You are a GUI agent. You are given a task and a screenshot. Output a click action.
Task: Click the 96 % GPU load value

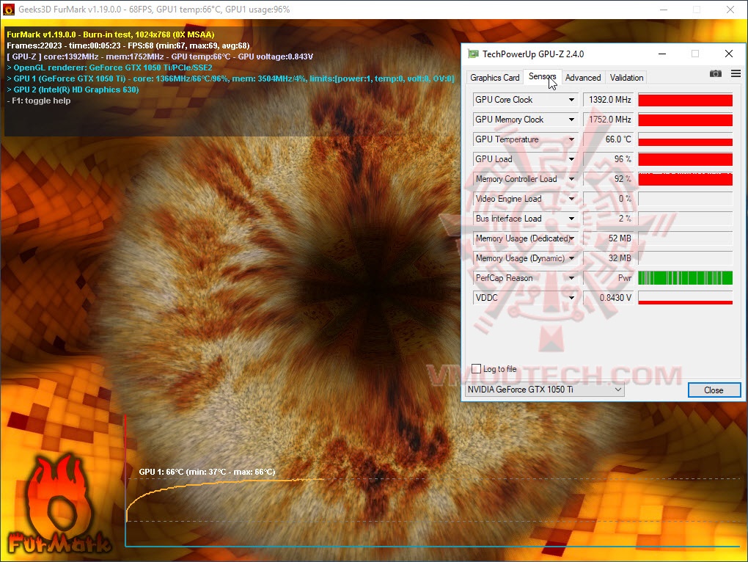(609, 159)
